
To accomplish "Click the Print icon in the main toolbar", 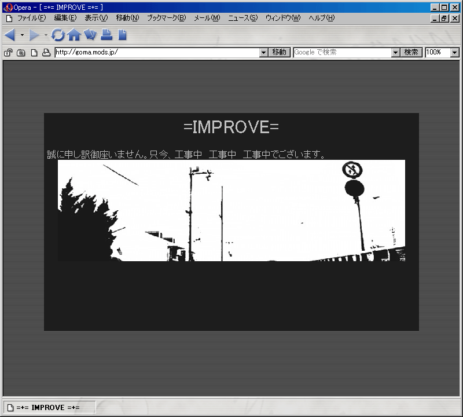I will (x=106, y=35).
